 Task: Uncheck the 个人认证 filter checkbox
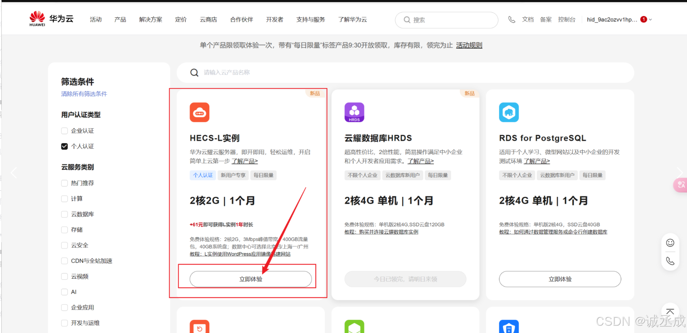click(64, 146)
